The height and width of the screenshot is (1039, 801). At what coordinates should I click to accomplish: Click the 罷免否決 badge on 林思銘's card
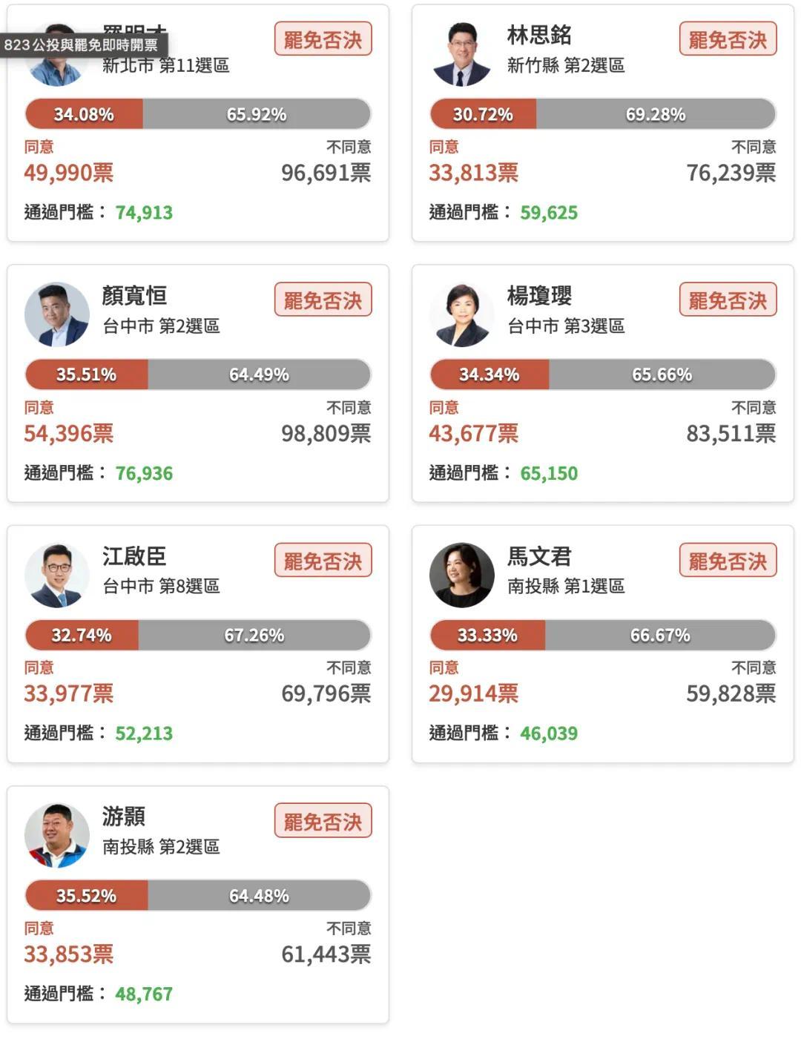(728, 39)
